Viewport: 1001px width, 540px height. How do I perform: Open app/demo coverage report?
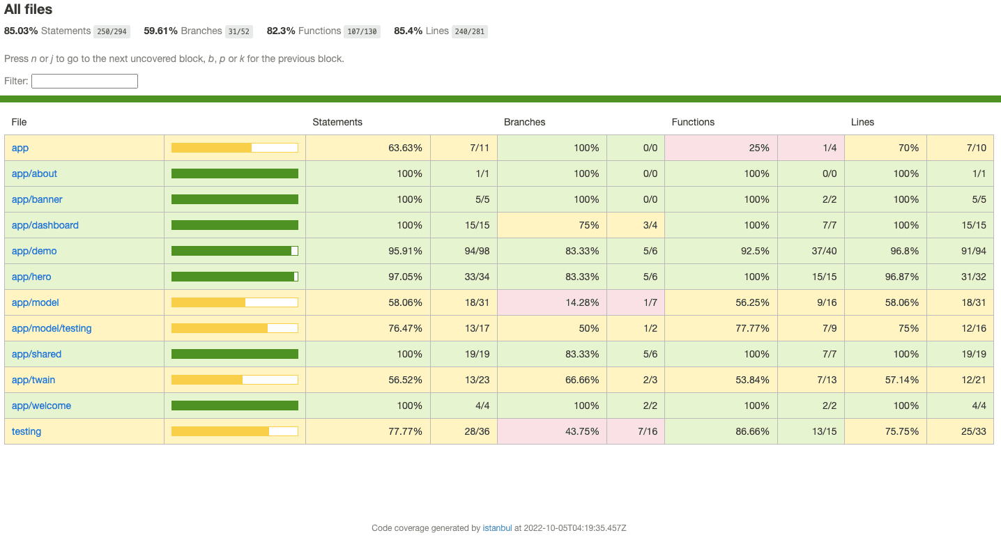click(x=34, y=251)
